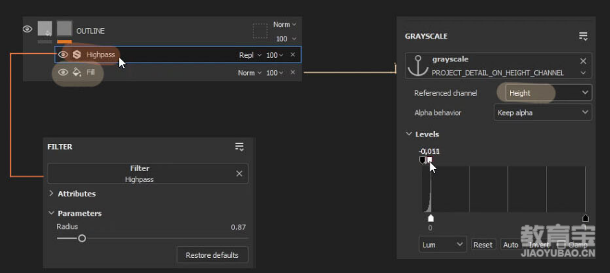Screen dimensions: 610x273
Task: Open the FILTER panel options menu icon
Action: tap(240, 147)
